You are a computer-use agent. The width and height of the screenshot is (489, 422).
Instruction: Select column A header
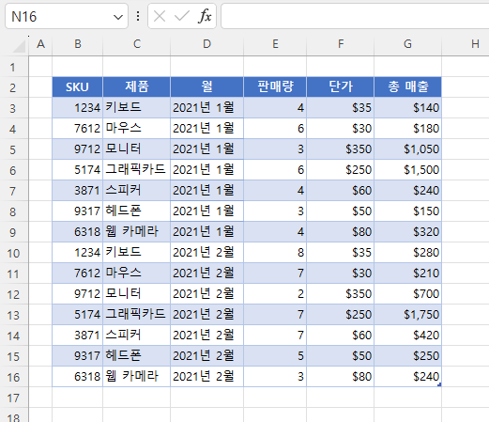click(x=40, y=44)
